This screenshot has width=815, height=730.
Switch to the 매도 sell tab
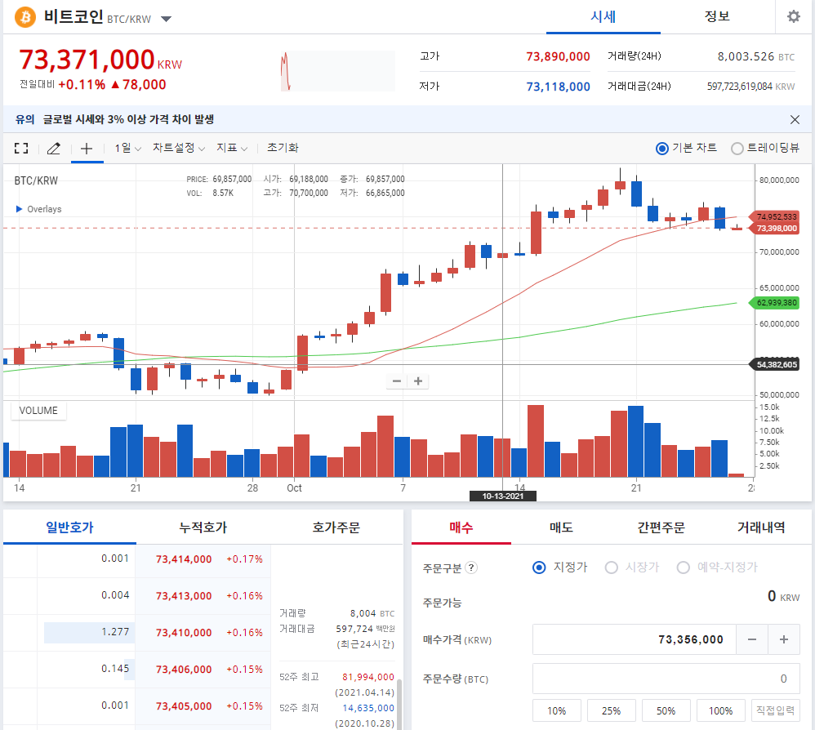(x=561, y=527)
